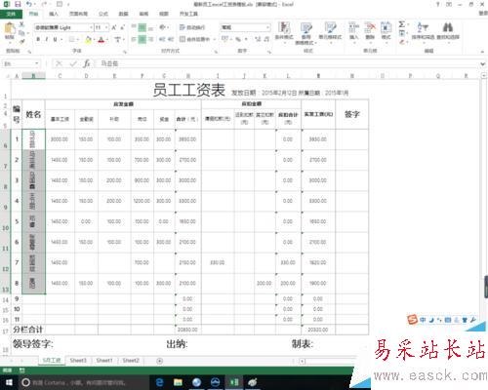Increase decimal places
The width and height of the screenshot is (488, 390).
click(x=258, y=39)
